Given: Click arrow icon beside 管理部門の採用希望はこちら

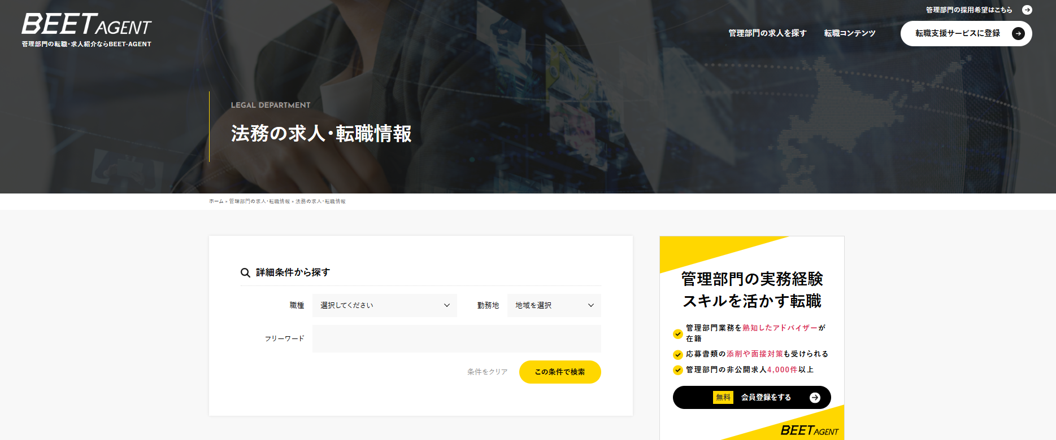Looking at the screenshot, I should (x=1027, y=10).
